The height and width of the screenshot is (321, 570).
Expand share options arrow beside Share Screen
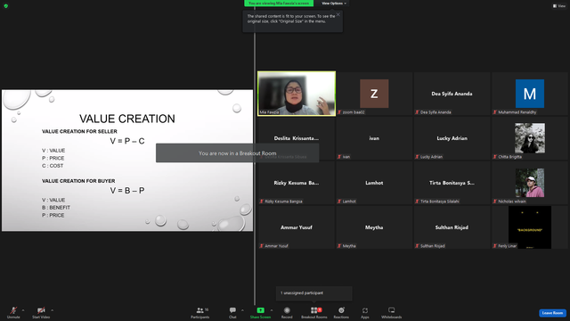click(x=272, y=310)
